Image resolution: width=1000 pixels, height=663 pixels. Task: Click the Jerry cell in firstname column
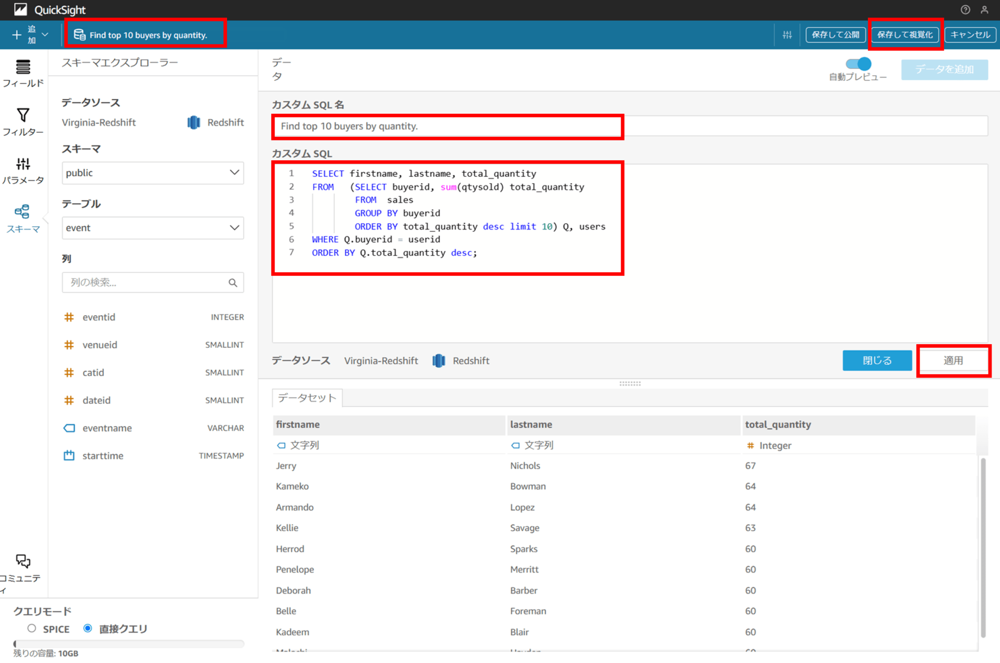click(x=286, y=466)
